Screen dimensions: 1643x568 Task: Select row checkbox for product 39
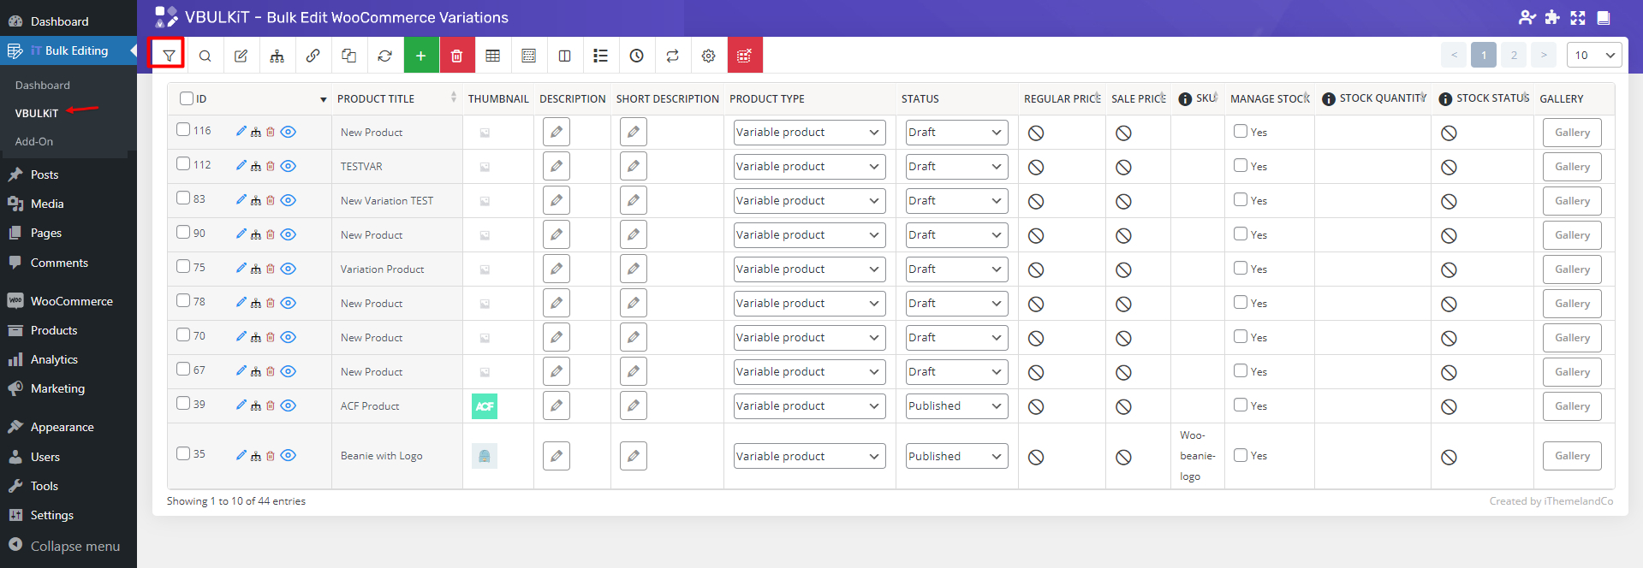pyautogui.click(x=183, y=403)
